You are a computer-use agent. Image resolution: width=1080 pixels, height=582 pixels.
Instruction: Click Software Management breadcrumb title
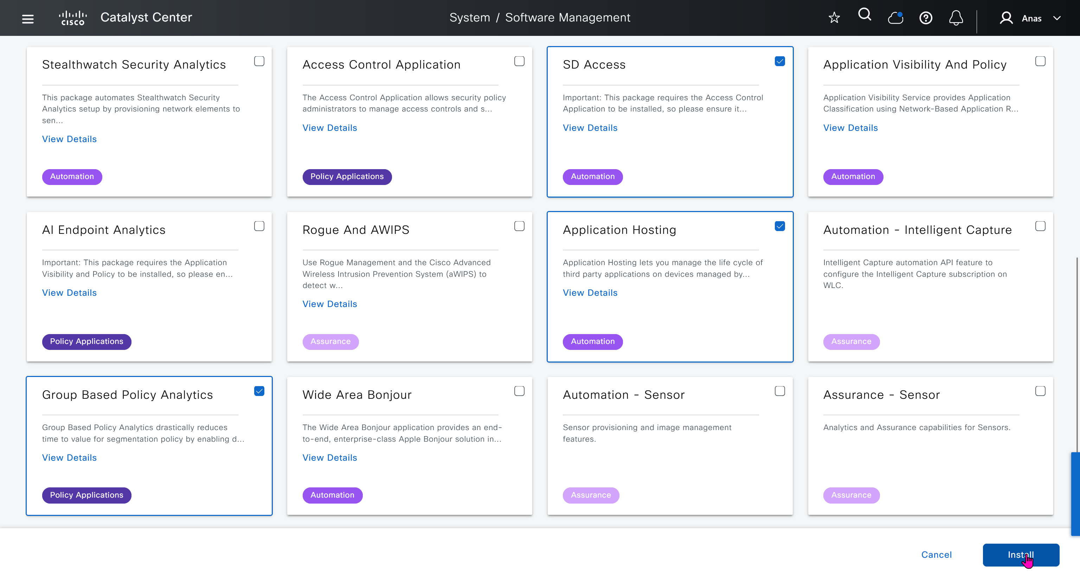(567, 18)
